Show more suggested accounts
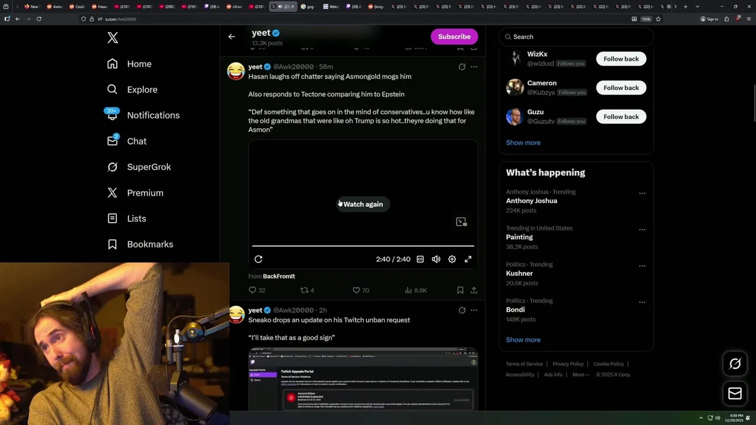The width and height of the screenshot is (756, 425). pyautogui.click(x=523, y=143)
